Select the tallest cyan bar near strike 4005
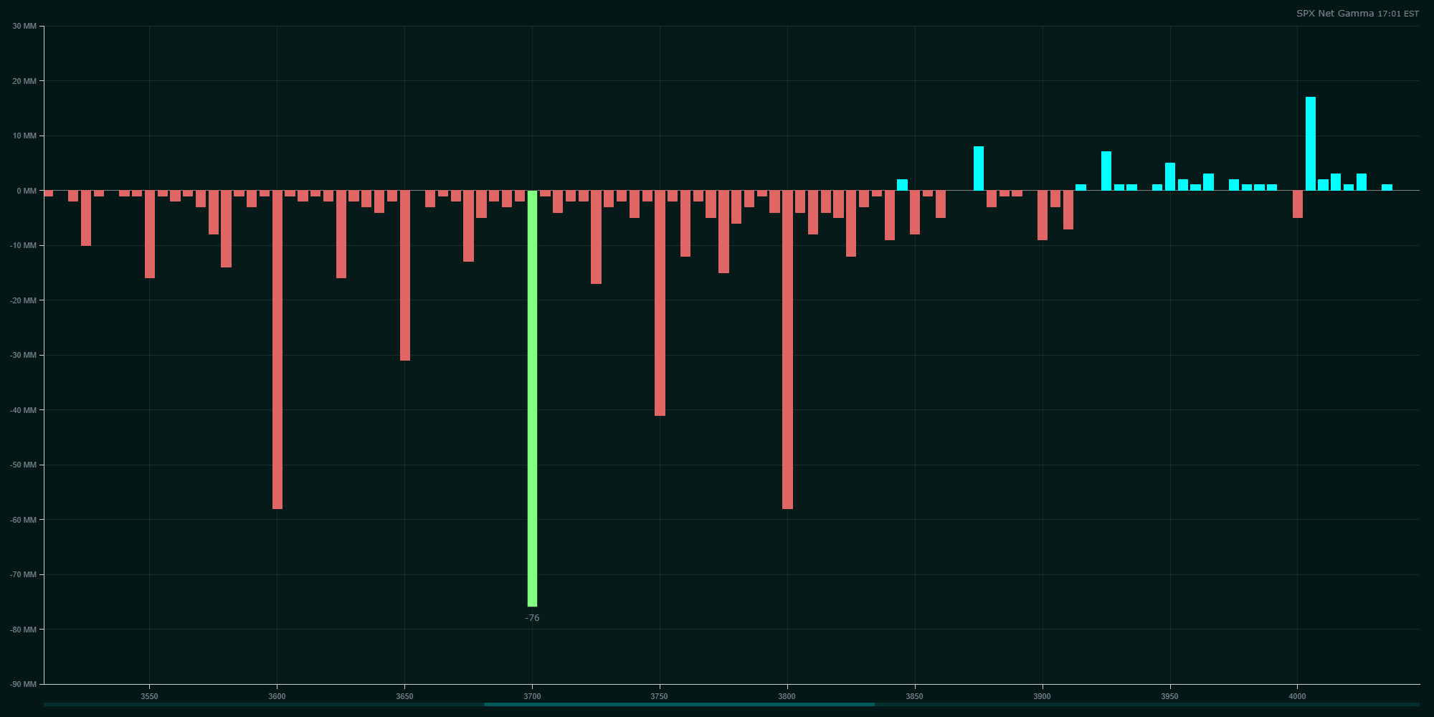The width and height of the screenshot is (1434, 717). tap(1311, 143)
